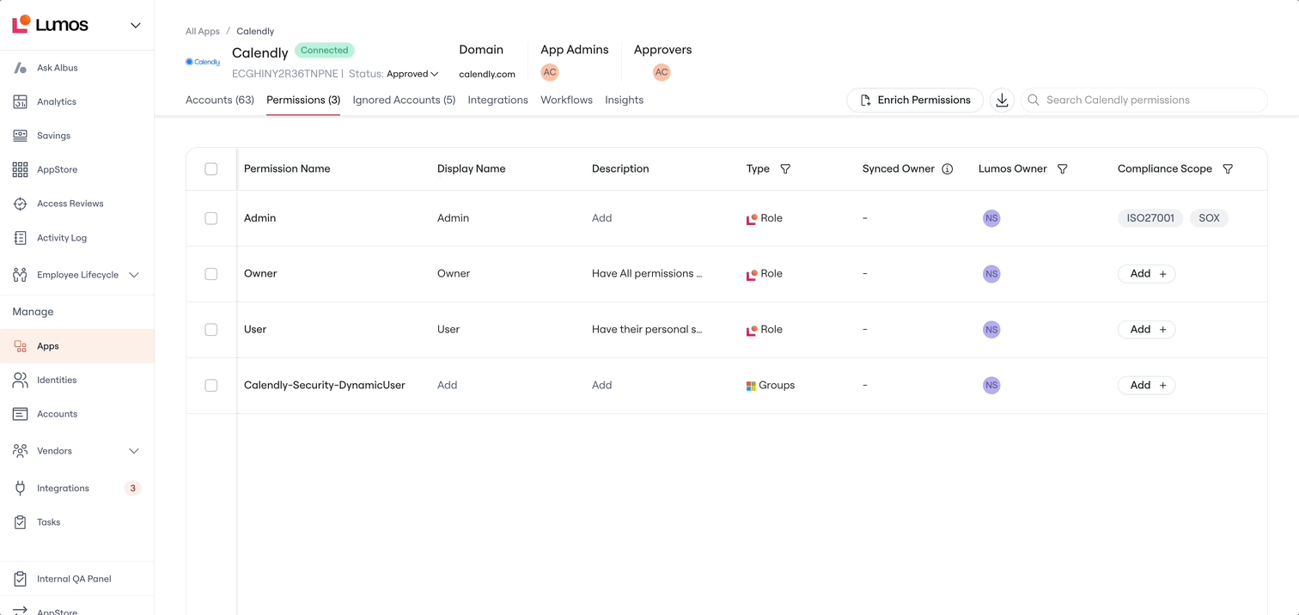1299x615 pixels.
Task: Add compliance scope for User row
Action: pos(1147,330)
